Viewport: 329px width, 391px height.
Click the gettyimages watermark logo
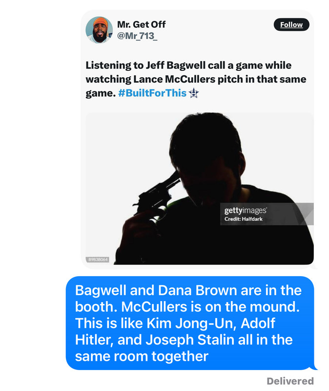[x=246, y=211]
